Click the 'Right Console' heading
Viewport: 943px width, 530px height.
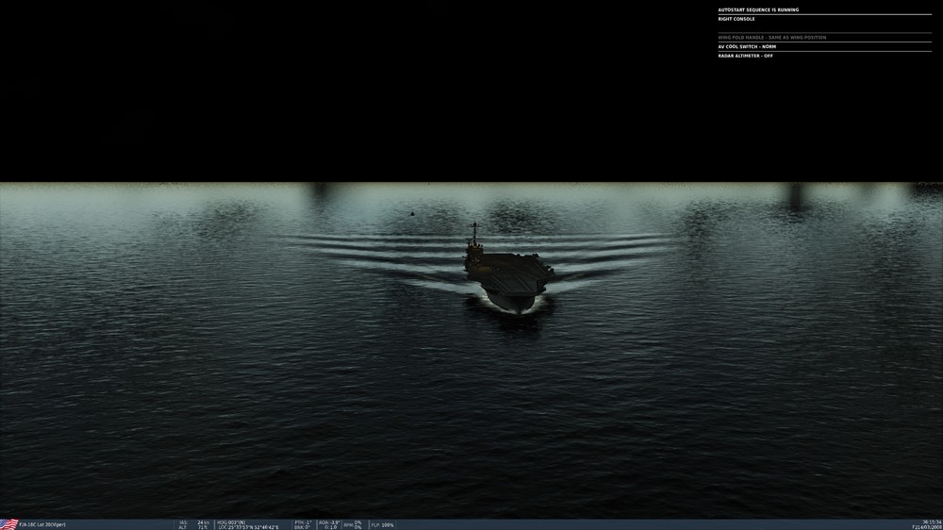pyautogui.click(x=736, y=19)
